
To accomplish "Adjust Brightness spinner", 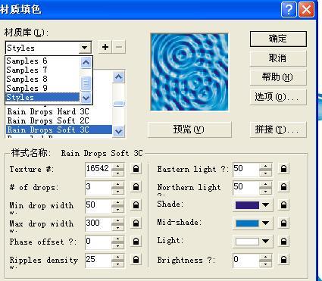I will [x=265, y=261].
